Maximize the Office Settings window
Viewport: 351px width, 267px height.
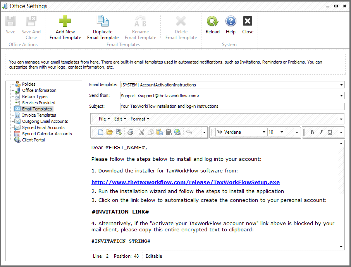pos(336,6)
